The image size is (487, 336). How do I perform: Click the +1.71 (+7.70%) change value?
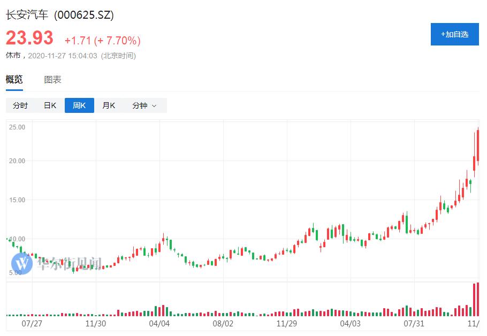[x=102, y=41]
